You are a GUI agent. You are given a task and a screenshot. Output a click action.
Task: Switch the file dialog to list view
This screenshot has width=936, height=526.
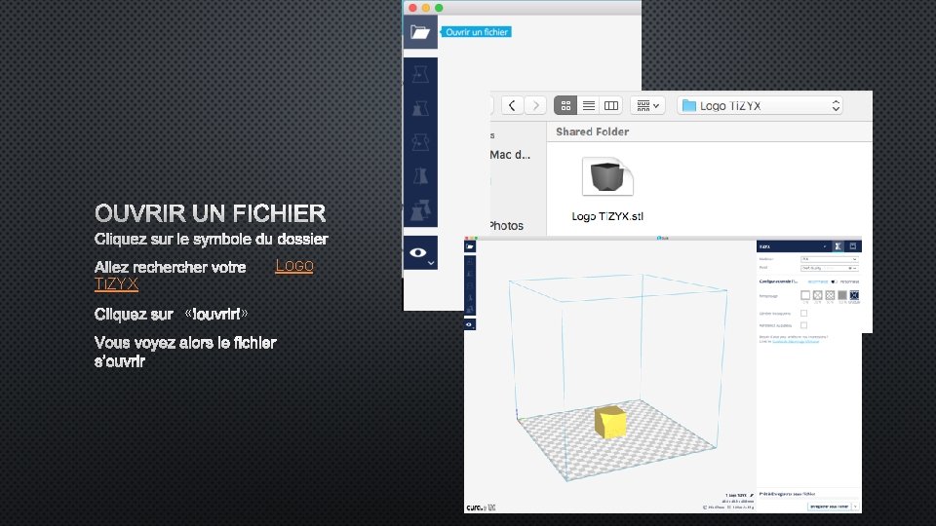[589, 105]
